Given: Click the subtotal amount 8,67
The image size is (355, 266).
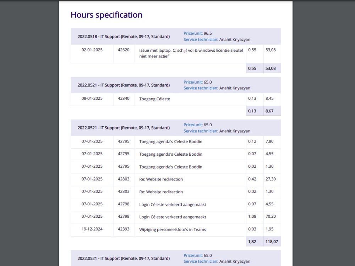Looking at the screenshot, I should pos(269,111).
